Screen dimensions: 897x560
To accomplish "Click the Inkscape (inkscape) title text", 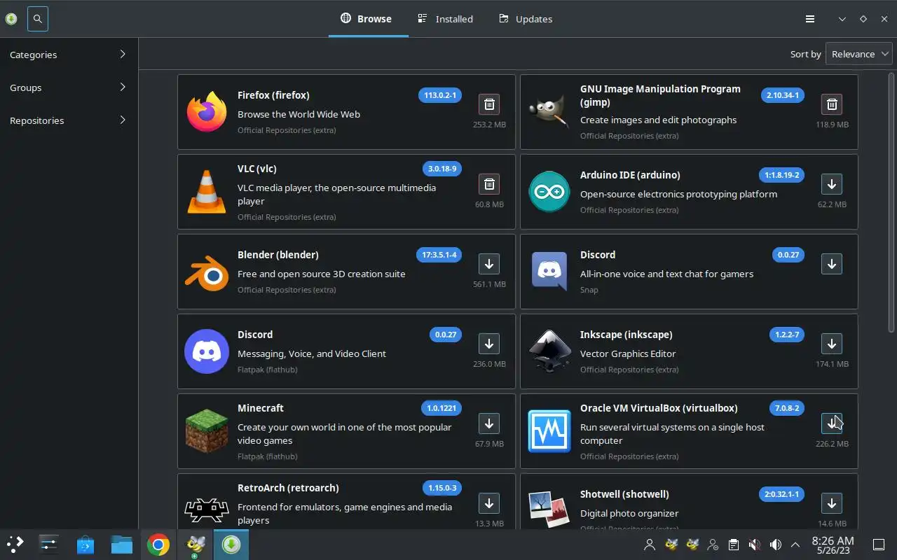I will coord(626,335).
